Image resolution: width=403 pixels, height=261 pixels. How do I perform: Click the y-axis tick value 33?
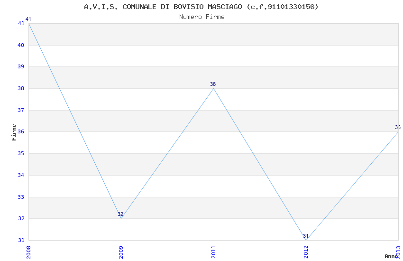tap(21, 197)
